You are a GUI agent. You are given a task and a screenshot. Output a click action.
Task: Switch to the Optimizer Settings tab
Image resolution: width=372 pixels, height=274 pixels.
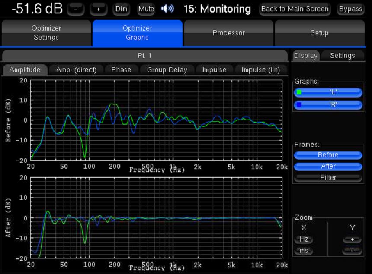[x=46, y=33]
